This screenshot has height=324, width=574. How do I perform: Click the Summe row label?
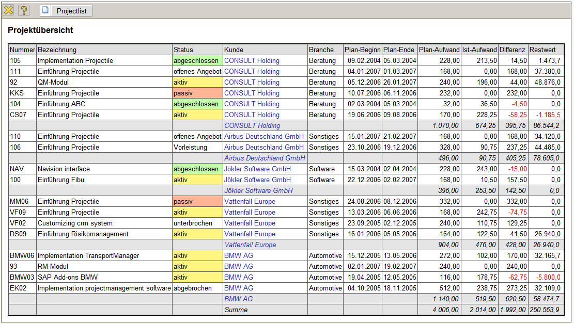236,310
